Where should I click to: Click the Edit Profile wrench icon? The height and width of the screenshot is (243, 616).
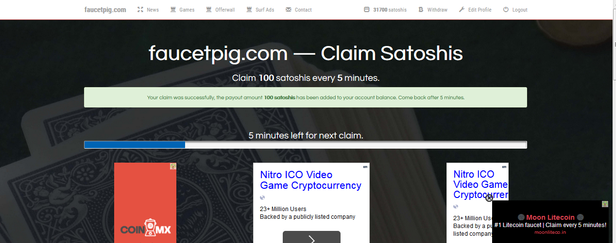(x=462, y=10)
